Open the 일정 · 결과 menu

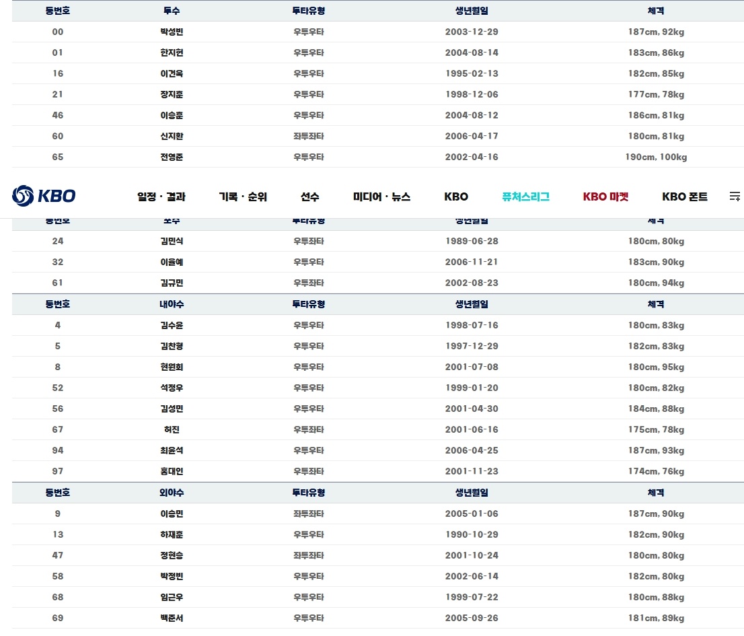[161, 197]
